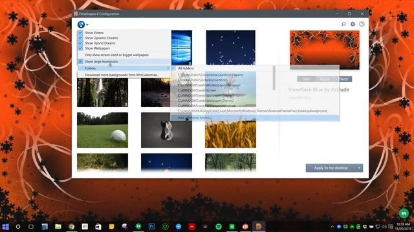This screenshot has height=232, width=414.
Task: Show hidden system tray icons chevron
Action: tap(332, 226)
